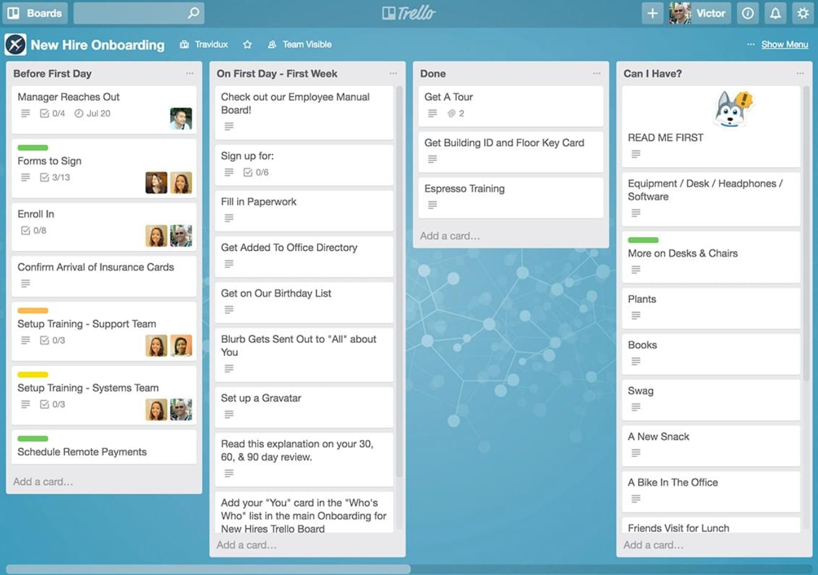The image size is (818, 575).
Task: Click the 3/13 checklist badge
Action: [55, 177]
